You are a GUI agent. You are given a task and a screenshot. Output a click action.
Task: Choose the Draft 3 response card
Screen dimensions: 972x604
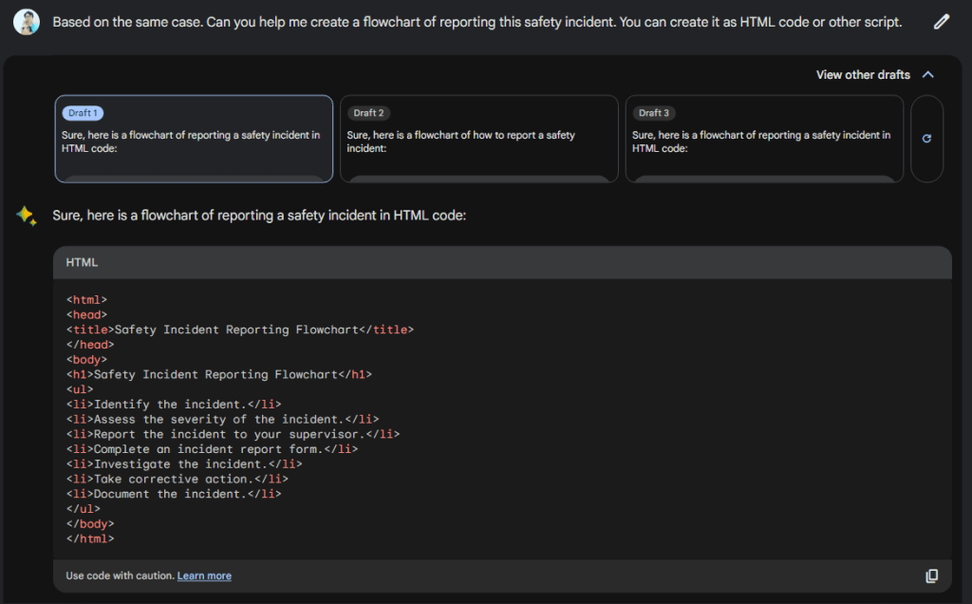[763, 139]
